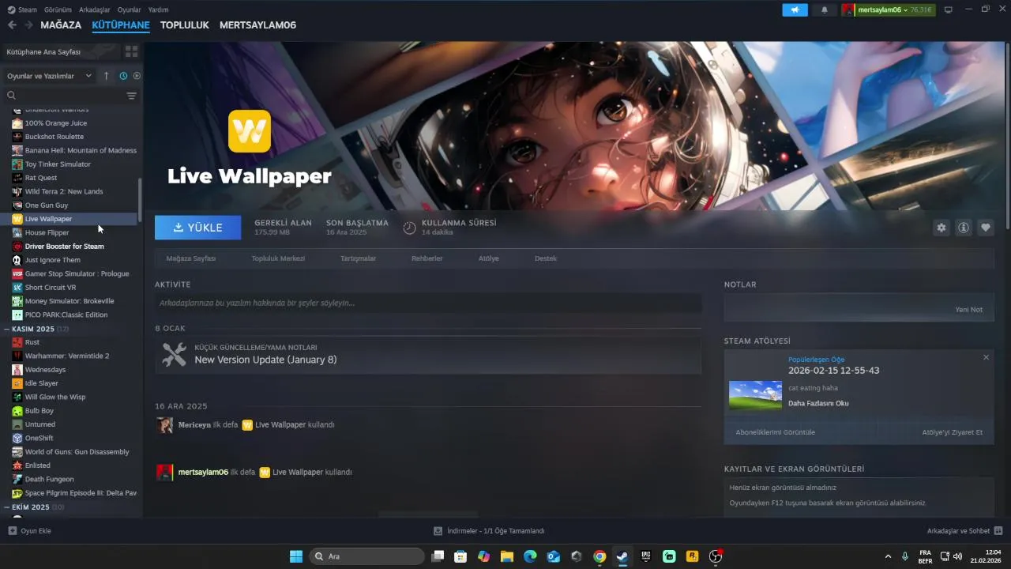Go to the MAĞAZA tab

[61, 24]
